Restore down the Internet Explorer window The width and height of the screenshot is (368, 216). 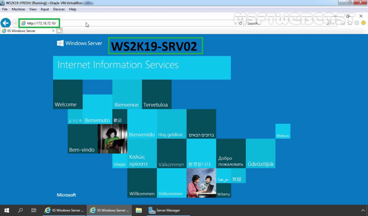[348, 16]
